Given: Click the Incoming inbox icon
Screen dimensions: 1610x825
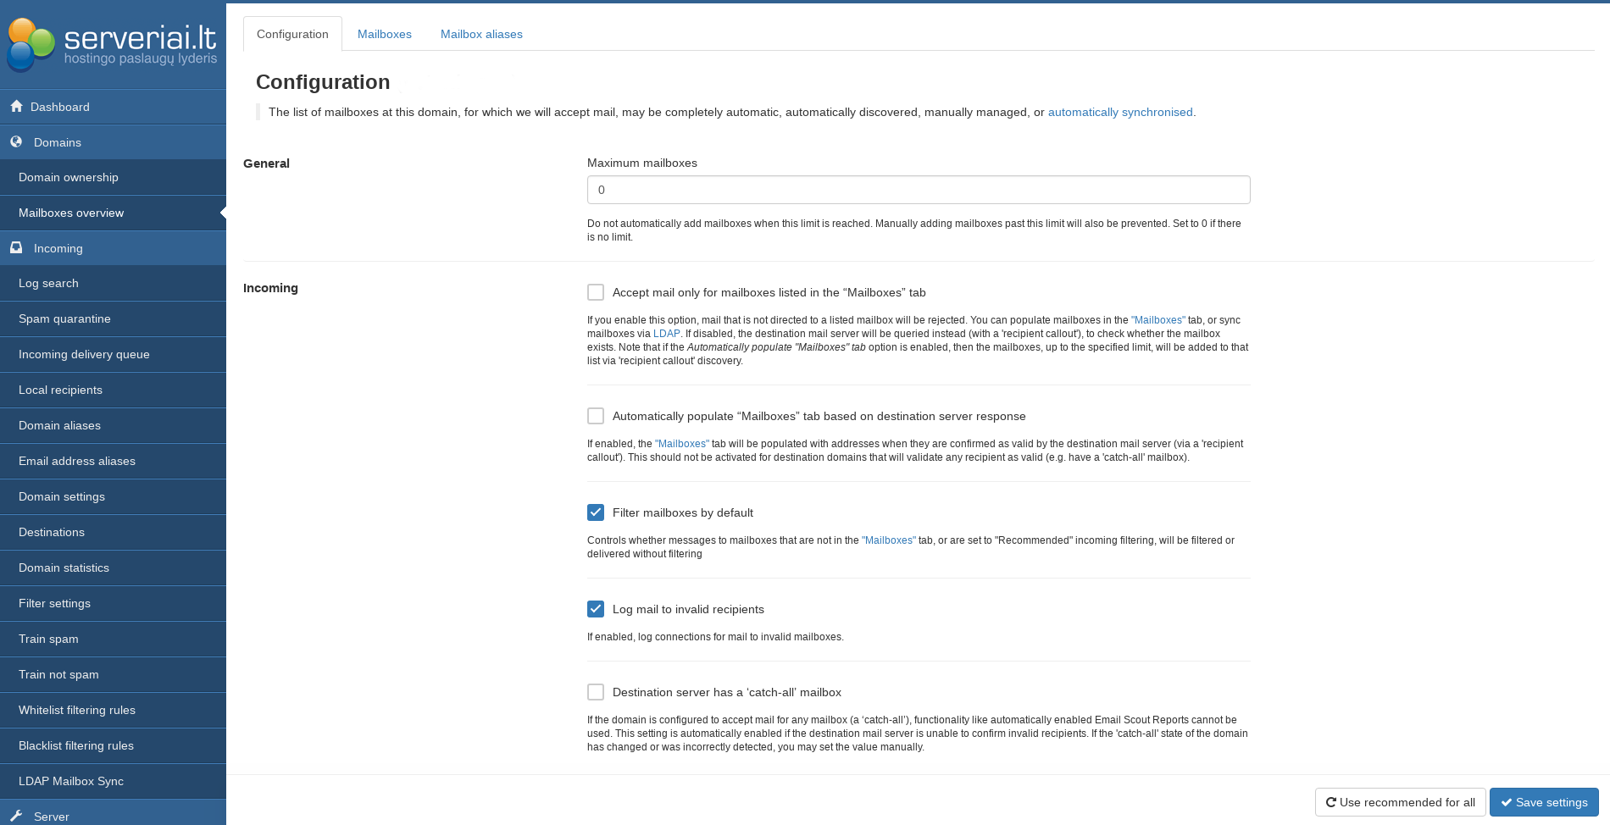Looking at the screenshot, I should click(x=16, y=247).
